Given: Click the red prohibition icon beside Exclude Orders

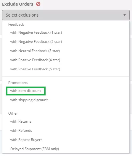Looking at the screenshot, I should (x=38, y=4).
